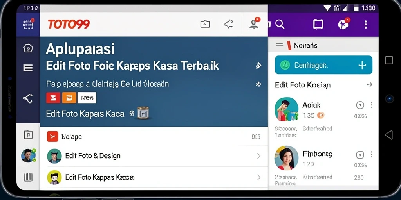The height and width of the screenshot is (200, 401).
Task: Tap the calendar icon in top-left corner
Action: (28, 25)
